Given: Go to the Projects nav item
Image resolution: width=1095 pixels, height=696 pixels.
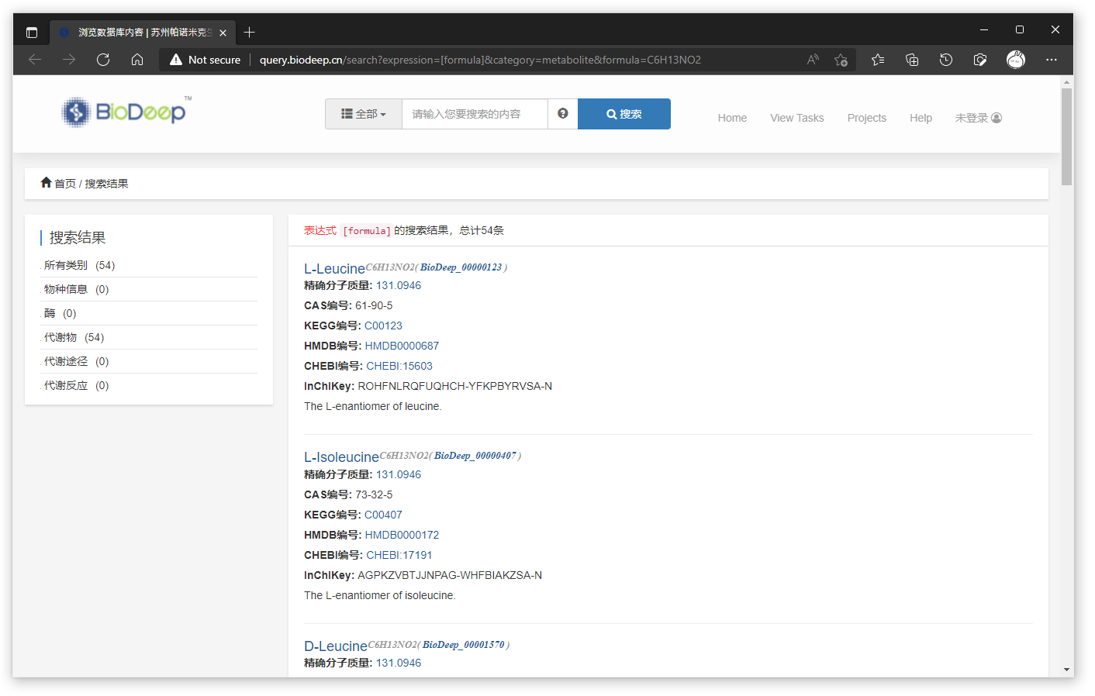Looking at the screenshot, I should coord(866,118).
